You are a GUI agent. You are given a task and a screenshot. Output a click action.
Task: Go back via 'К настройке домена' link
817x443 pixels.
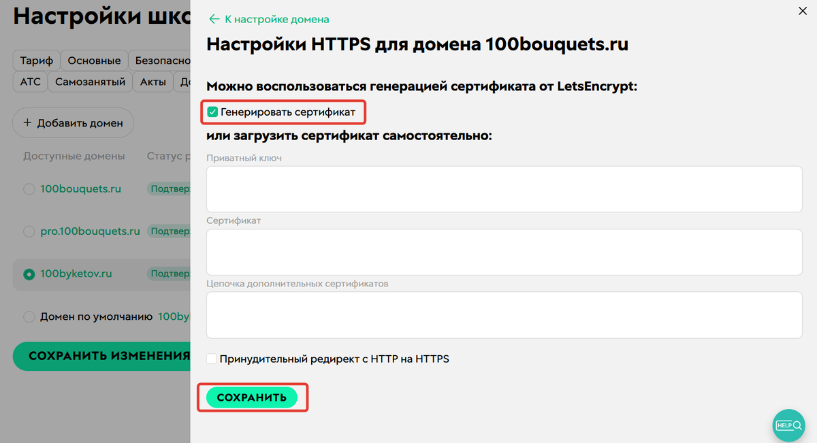[269, 19]
